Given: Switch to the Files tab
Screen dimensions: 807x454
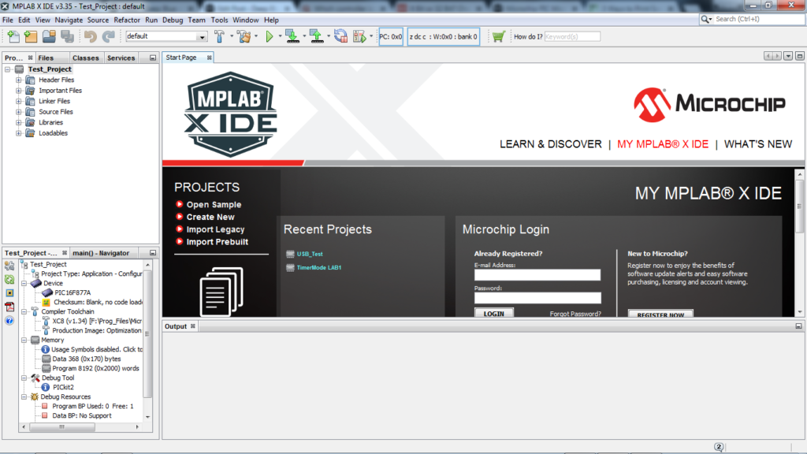Looking at the screenshot, I should [x=46, y=58].
